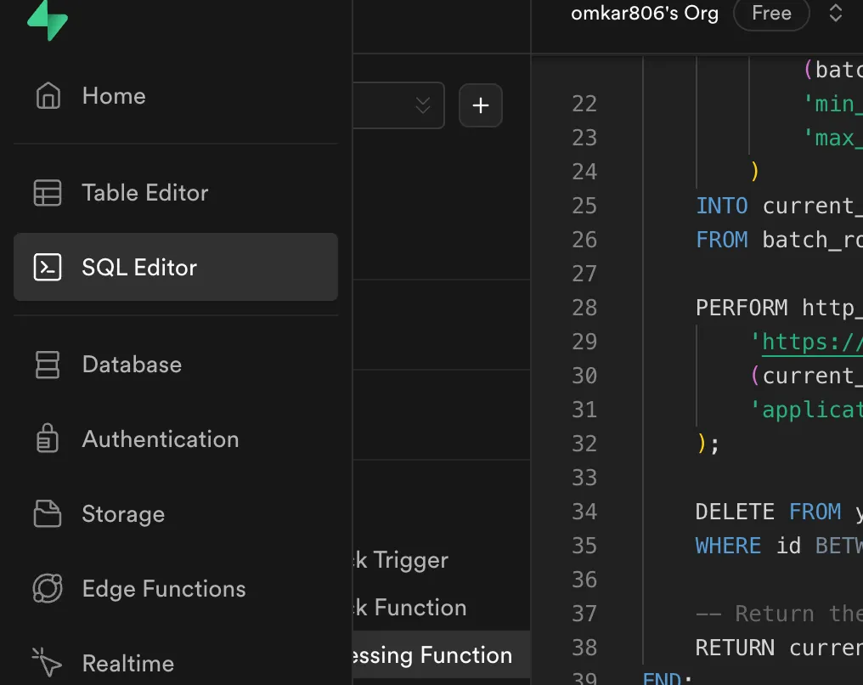Open the query selector dropdown chevron
This screenshot has width=863, height=685.
(x=422, y=105)
